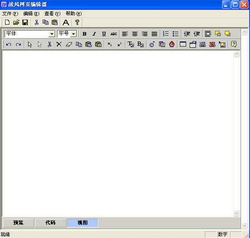The image size is (250, 238).
Task: Open the 文件 menu
Action: coord(10,13)
